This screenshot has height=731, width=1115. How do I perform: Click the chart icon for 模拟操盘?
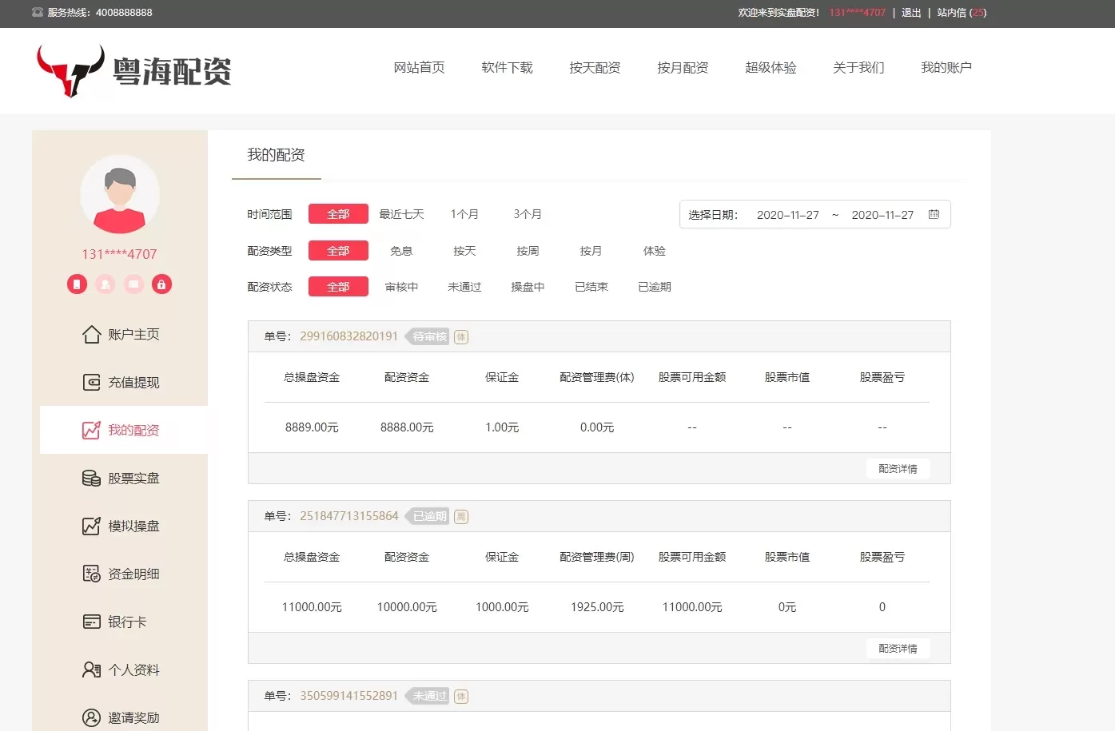pyautogui.click(x=92, y=526)
